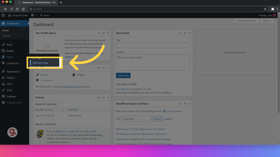The image size is (280, 157).
Task: Click the root user avatar
Action: pos(274,16)
